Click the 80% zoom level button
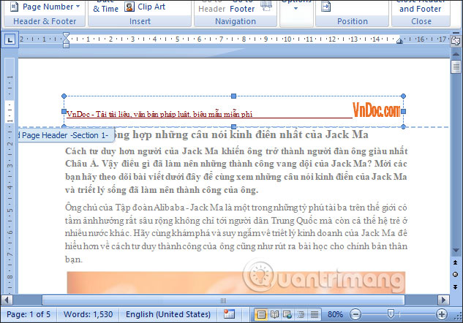The image size is (463, 323). pyautogui.click(x=335, y=314)
